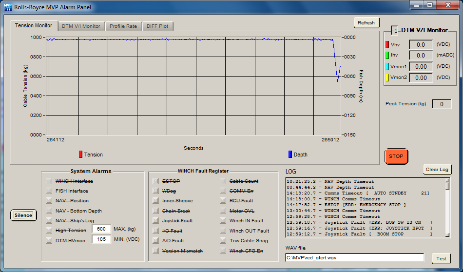Click the red Tension legend swatch
Image resolution: width=463 pixels, height=272 pixels.
pos(81,155)
